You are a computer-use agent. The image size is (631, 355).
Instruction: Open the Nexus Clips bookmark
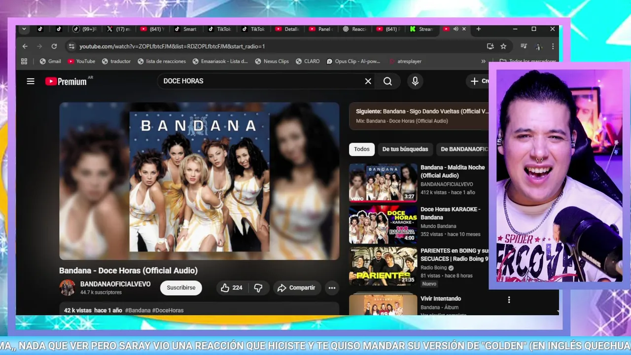point(272,62)
